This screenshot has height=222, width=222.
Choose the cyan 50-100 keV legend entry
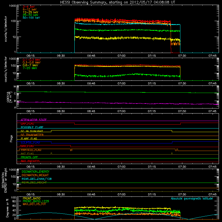click(31, 18)
